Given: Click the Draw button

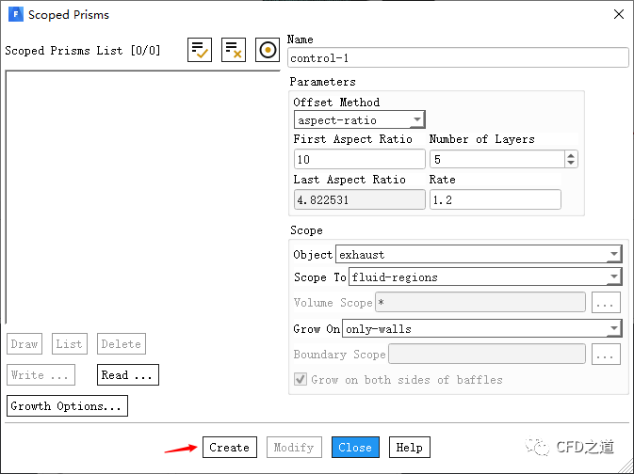Looking at the screenshot, I should tap(24, 343).
